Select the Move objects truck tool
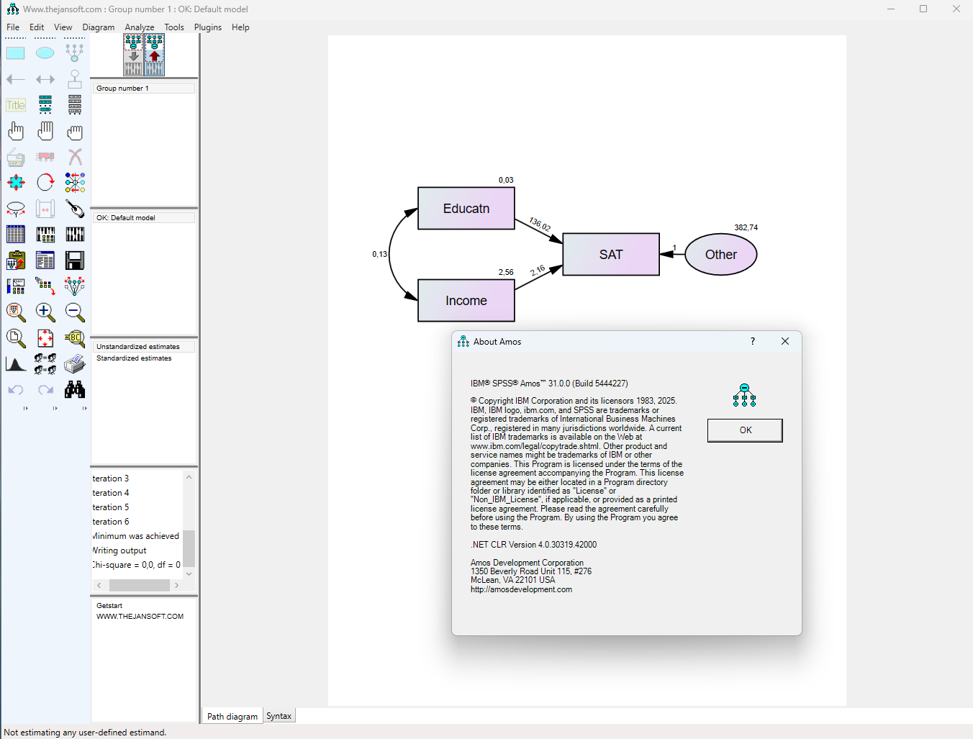 pyautogui.click(x=45, y=157)
